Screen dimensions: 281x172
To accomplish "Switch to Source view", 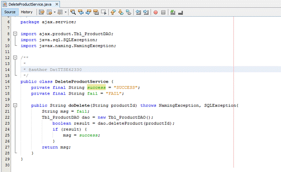I will [10, 12].
